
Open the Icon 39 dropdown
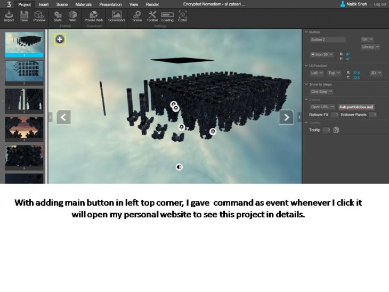[x=322, y=54]
